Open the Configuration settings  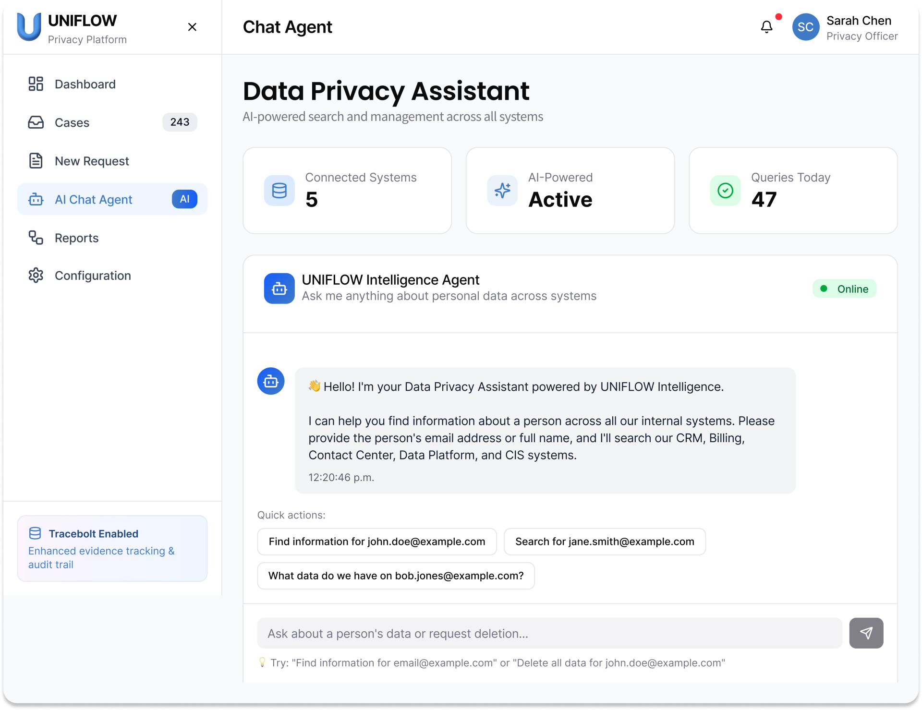[93, 276]
